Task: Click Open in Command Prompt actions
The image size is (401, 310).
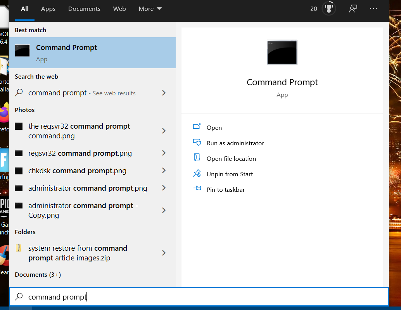Action: click(214, 128)
